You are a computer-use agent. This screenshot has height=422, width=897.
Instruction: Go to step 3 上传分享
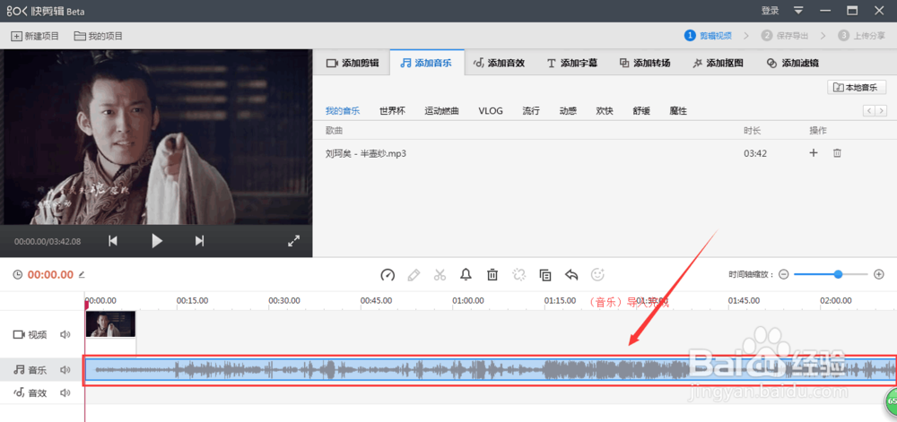coord(861,36)
